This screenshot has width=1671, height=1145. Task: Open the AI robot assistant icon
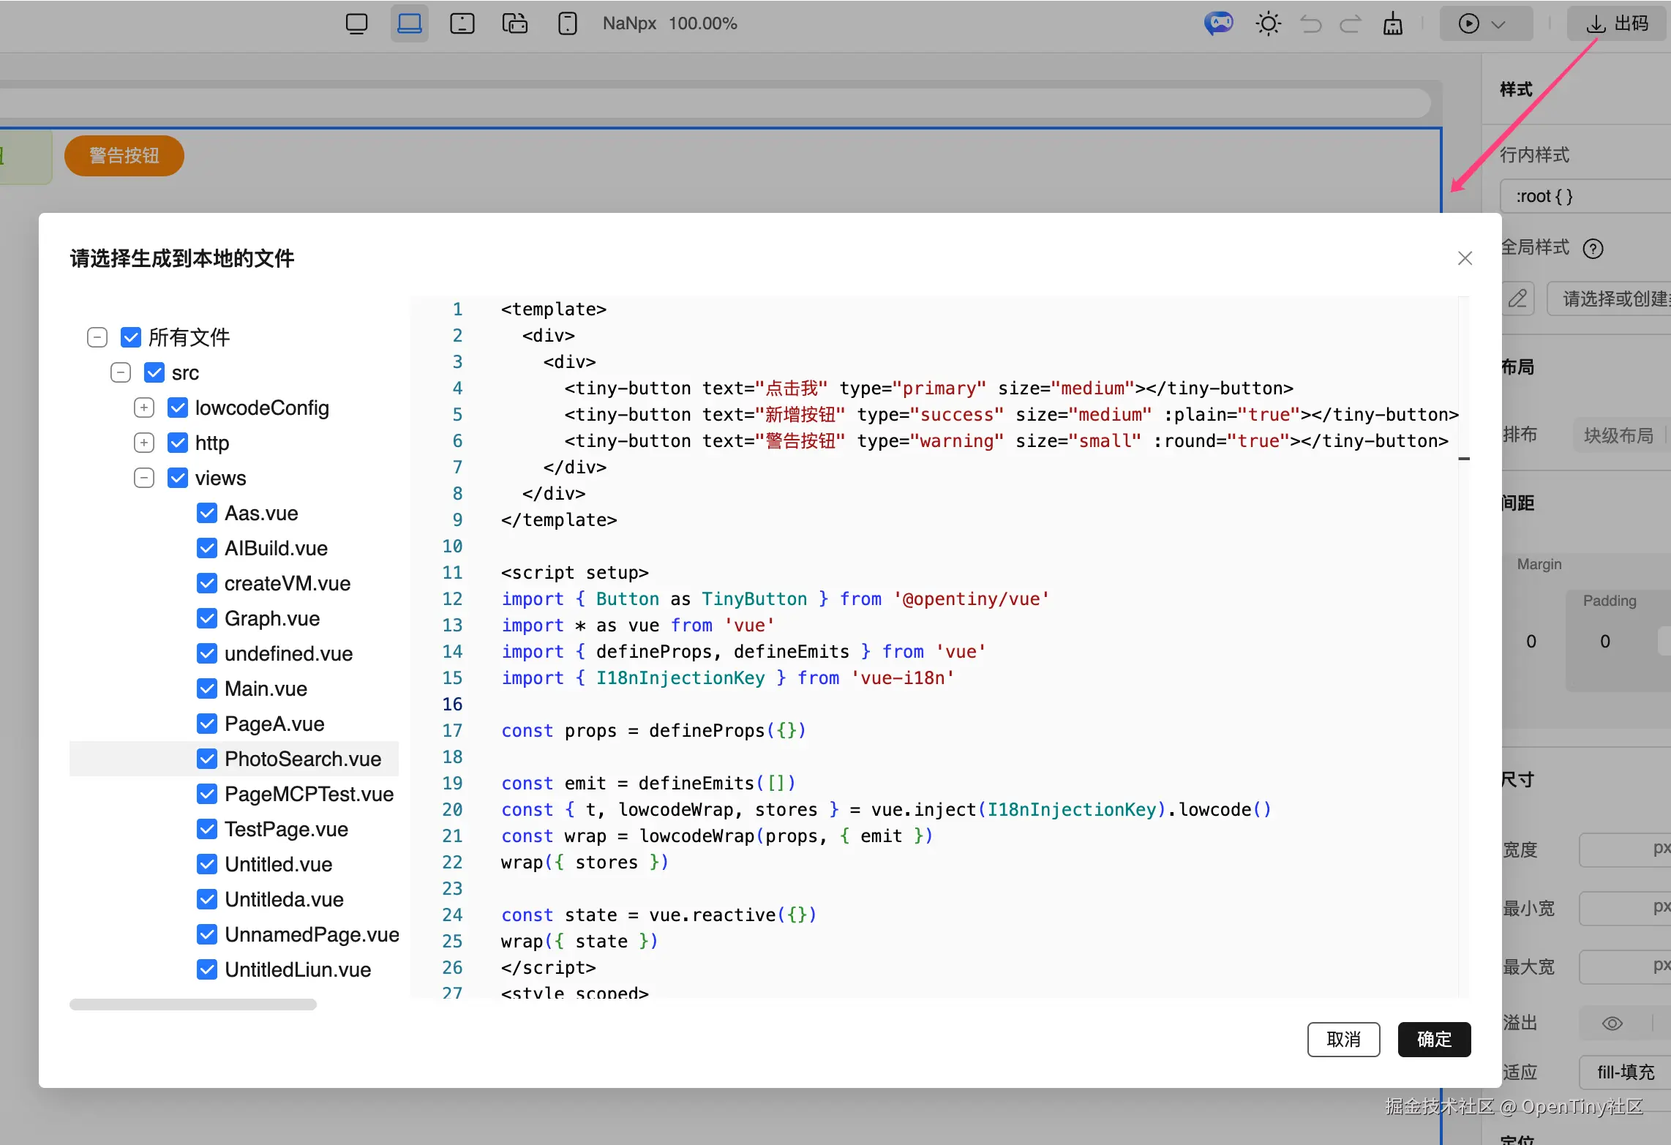[1218, 23]
